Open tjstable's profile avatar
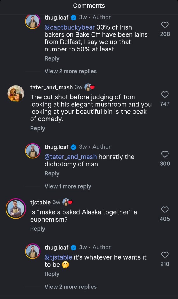The height and width of the screenshot is (299, 178). (16, 208)
